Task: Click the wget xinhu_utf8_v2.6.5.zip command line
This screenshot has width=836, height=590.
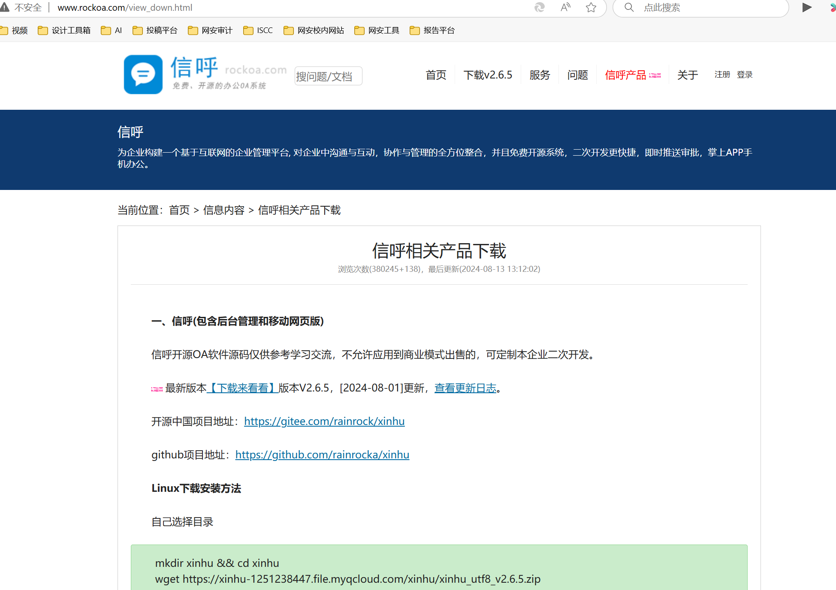Action: (x=348, y=579)
